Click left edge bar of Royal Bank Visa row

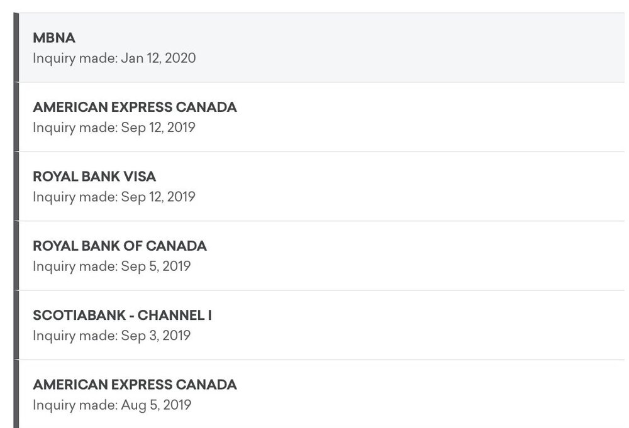16,187
